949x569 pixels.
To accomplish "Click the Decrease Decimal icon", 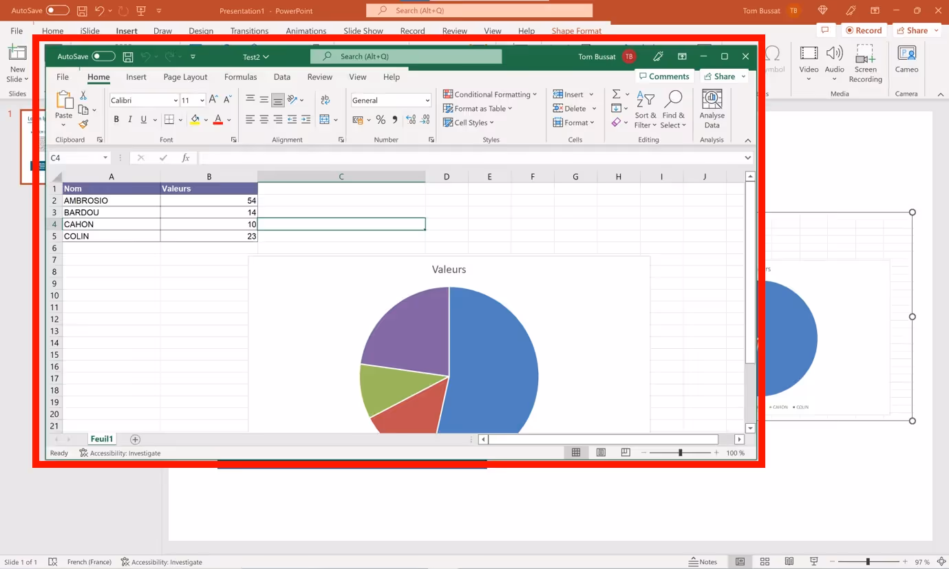I will pyautogui.click(x=425, y=120).
